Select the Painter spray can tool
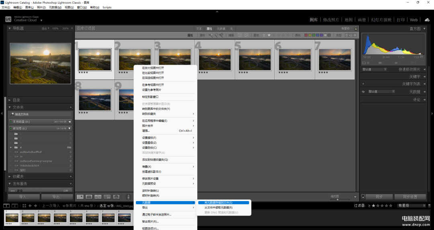 (128, 197)
